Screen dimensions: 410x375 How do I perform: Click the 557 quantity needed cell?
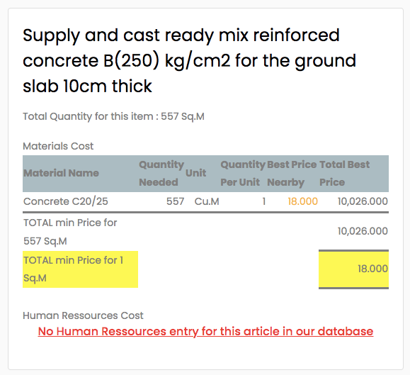pyautogui.click(x=176, y=201)
